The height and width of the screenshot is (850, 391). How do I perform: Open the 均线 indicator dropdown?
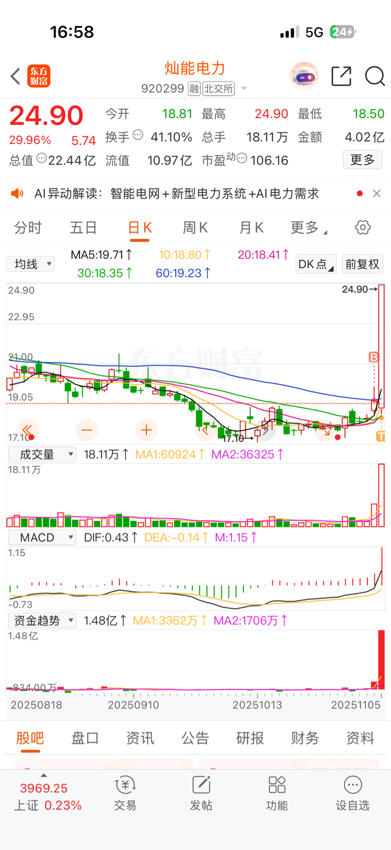30,264
